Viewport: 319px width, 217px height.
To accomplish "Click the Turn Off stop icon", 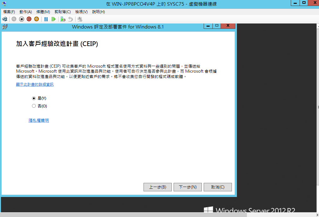I will coord(21,19).
